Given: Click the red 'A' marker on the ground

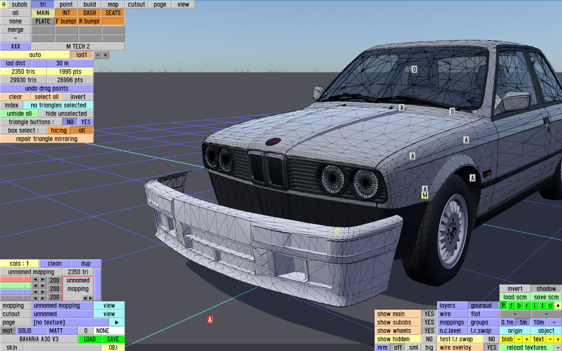Looking at the screenshot, I should click(x=210, y=319).
